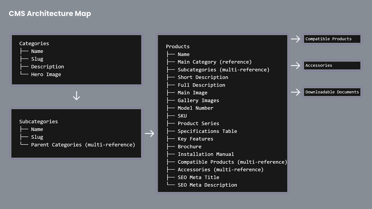Screen dimensions: 372x209
Task: Select Parent Categories (multi-reference) item
Action: click(83, 145)
